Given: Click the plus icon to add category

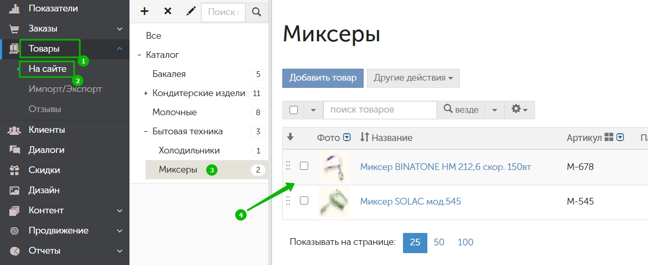Looking at the screenshot, I should coord(145,11).
